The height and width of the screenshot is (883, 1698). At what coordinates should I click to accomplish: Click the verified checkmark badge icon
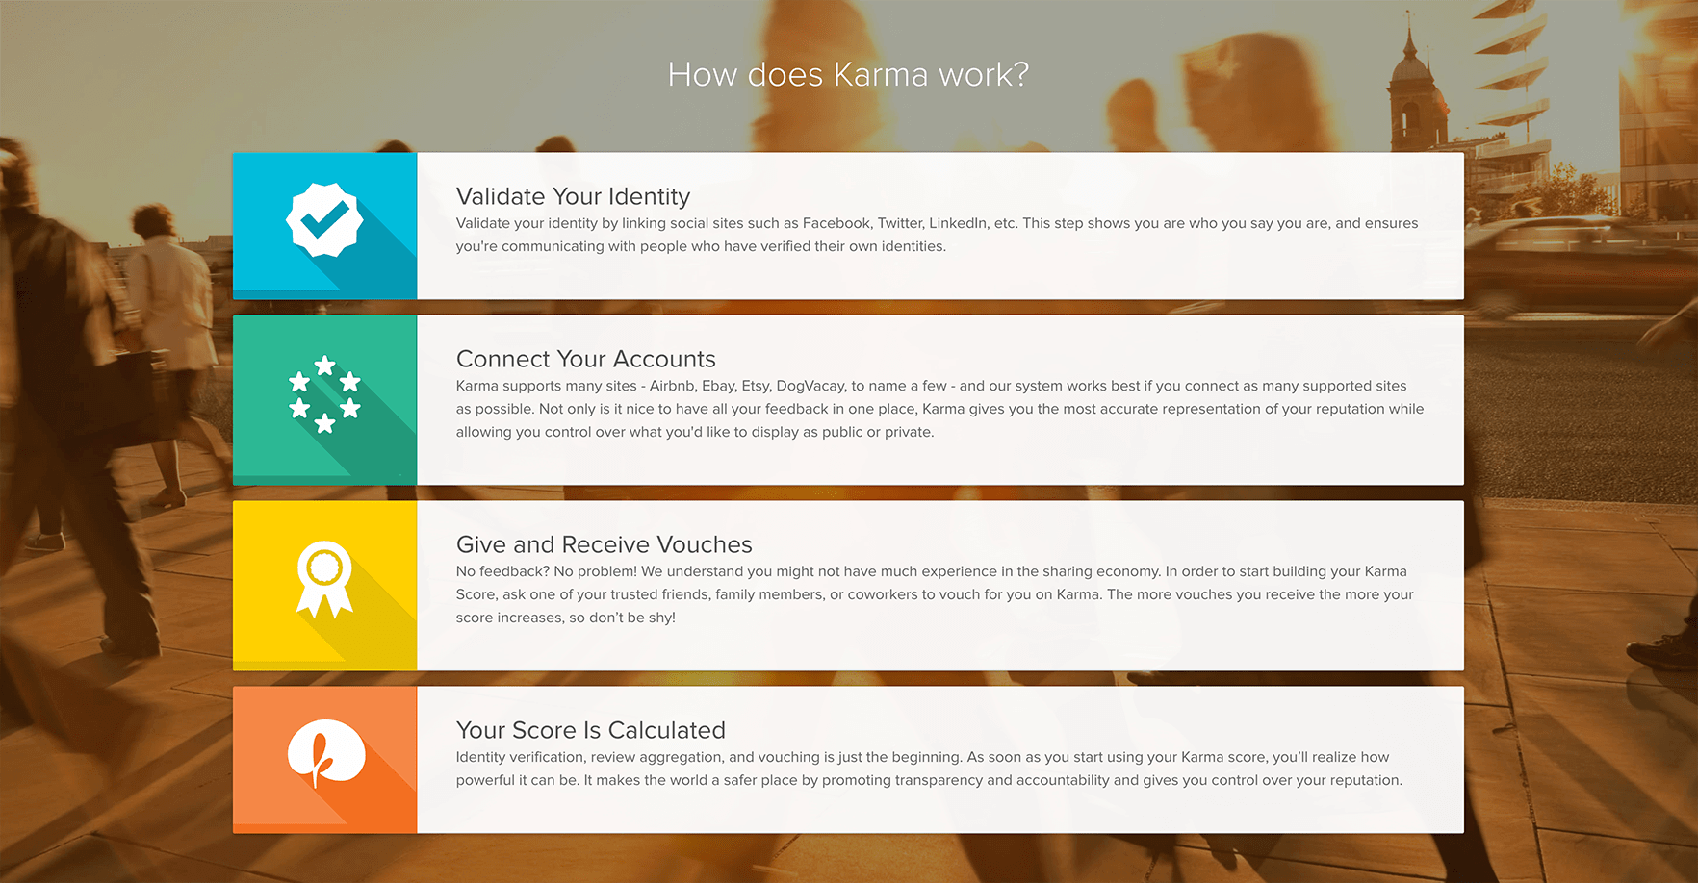(324, 221)
